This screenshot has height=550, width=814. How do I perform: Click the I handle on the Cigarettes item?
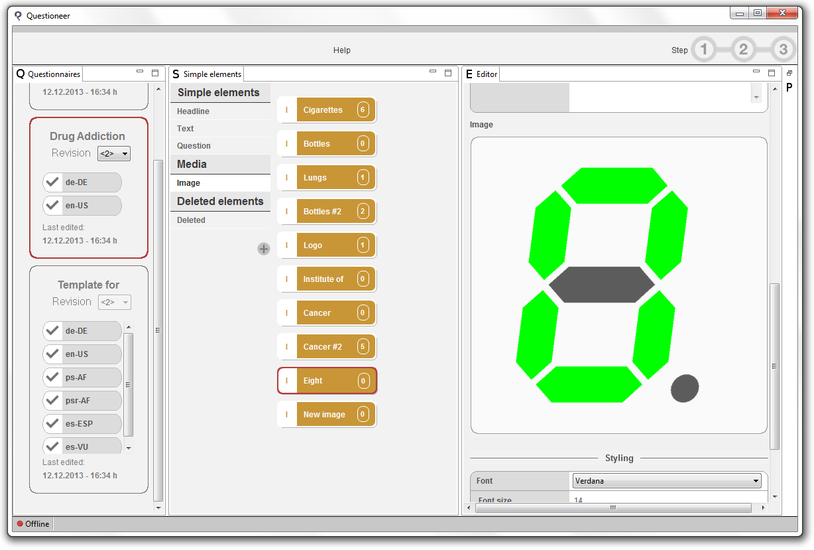coord(287,110)
